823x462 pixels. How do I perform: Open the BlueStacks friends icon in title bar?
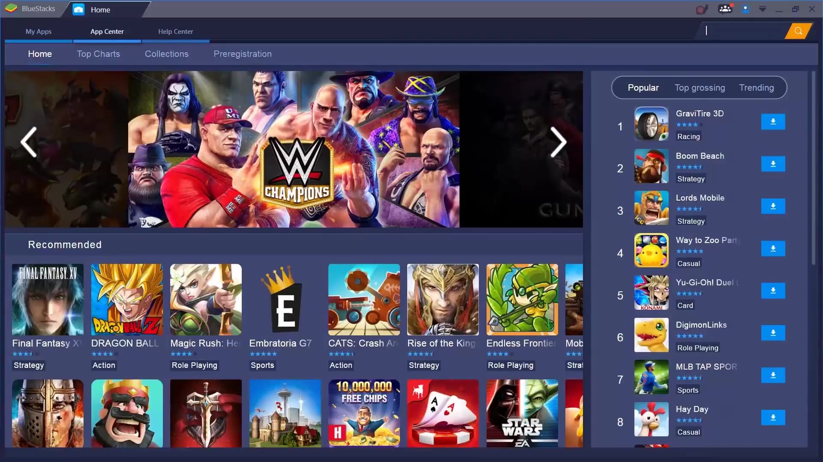click(725, 9)
